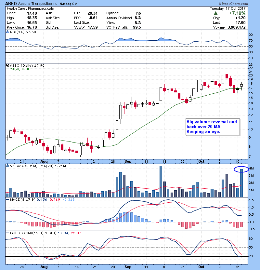Click the latest volume bar near 4M

point(241,183)
